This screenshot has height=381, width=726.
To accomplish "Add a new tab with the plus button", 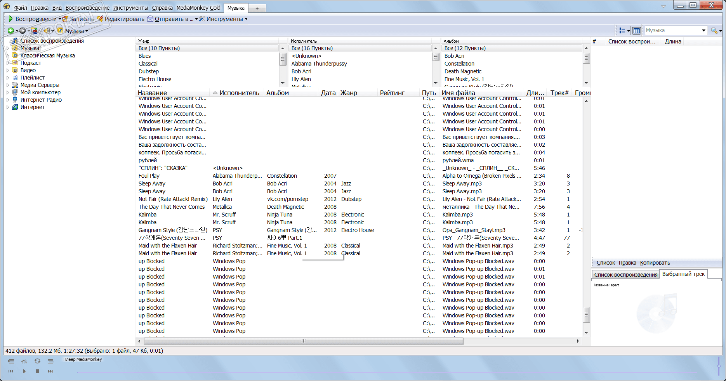I will (257, 8).
